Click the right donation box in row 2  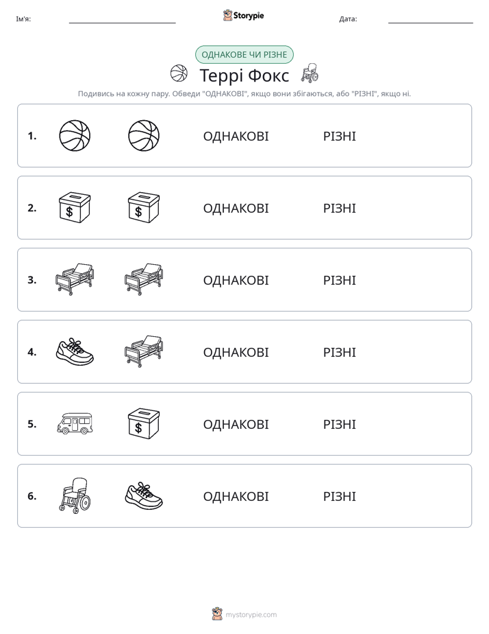tap(144, 207)
